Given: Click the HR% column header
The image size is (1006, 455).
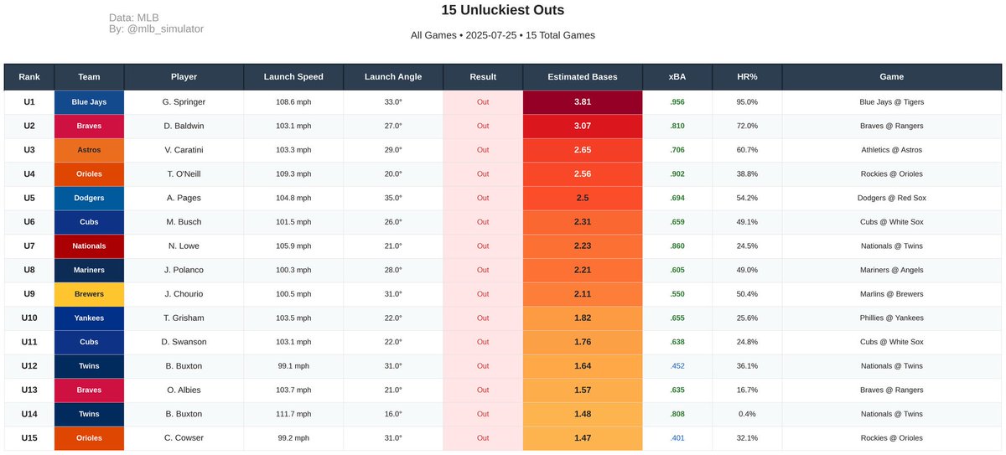Looking at the screenshot, I should coord(747,76).
